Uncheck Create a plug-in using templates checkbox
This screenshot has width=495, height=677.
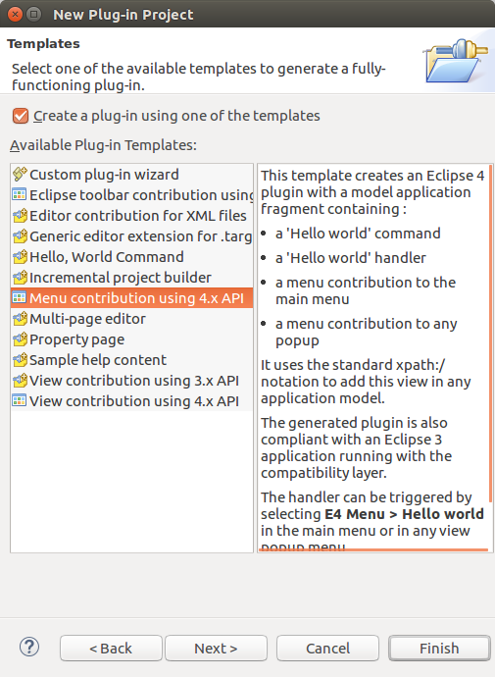(21, 116)
